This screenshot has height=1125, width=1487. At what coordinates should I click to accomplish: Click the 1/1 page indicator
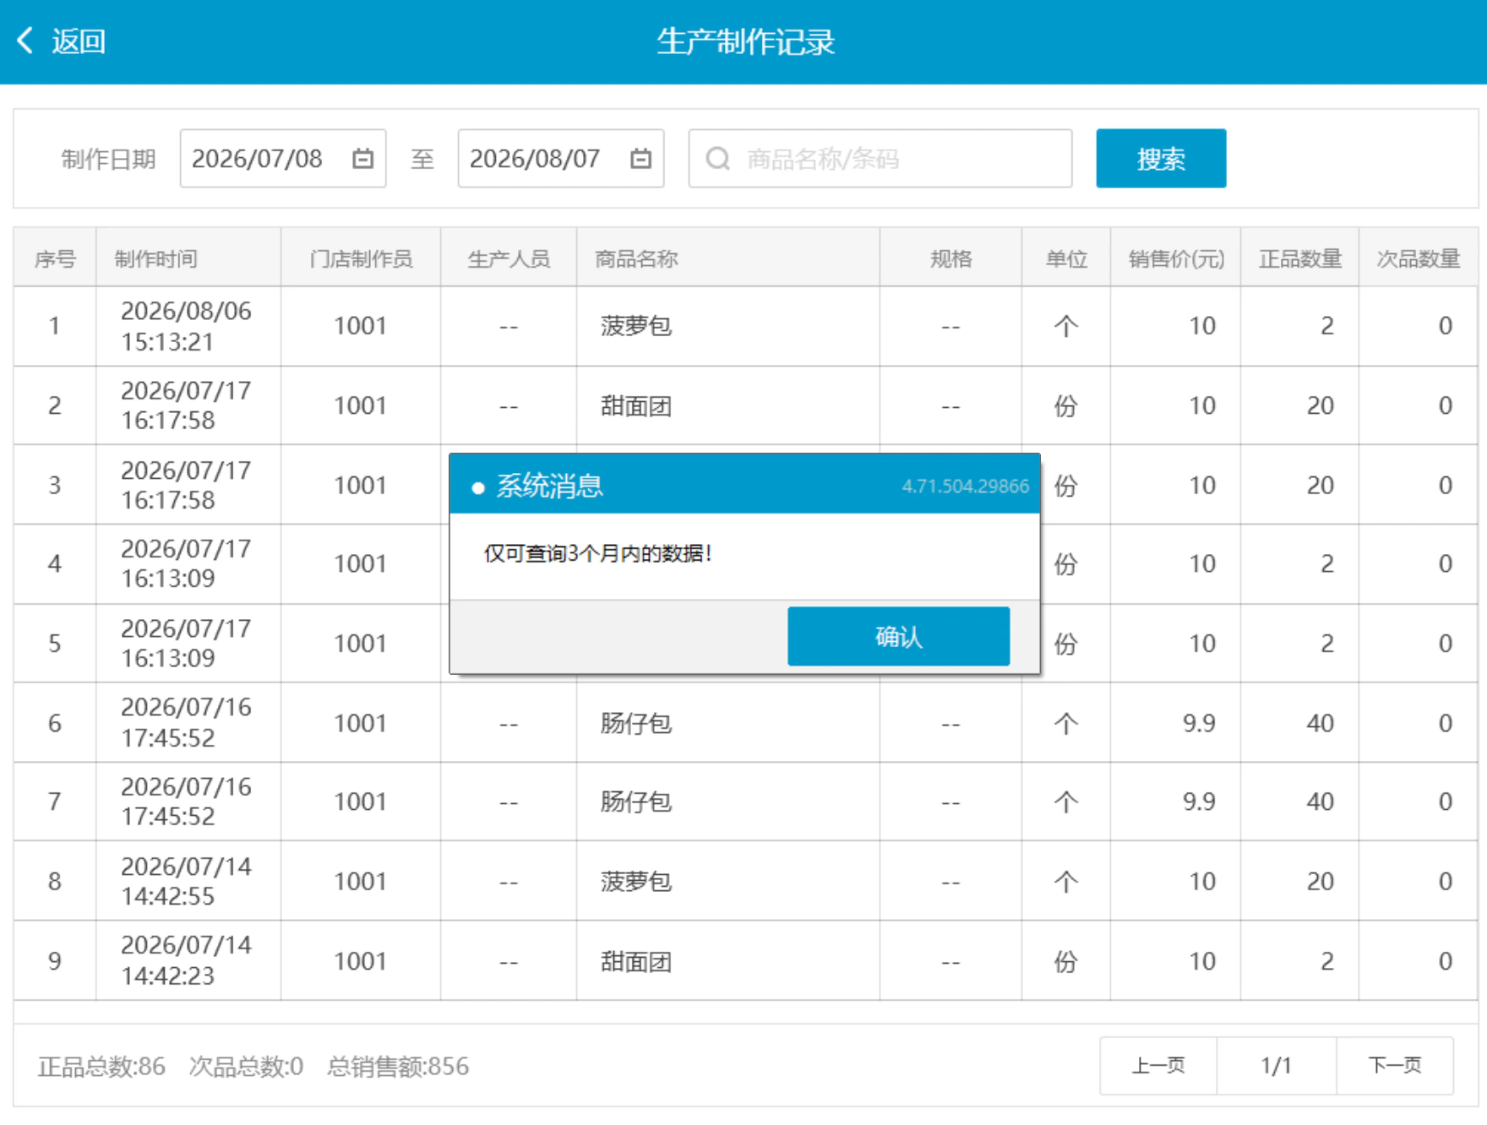tap(1276, 1065)
